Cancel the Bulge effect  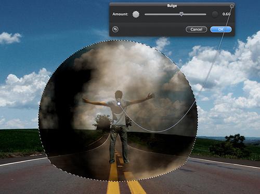click(x=196, y=30)
